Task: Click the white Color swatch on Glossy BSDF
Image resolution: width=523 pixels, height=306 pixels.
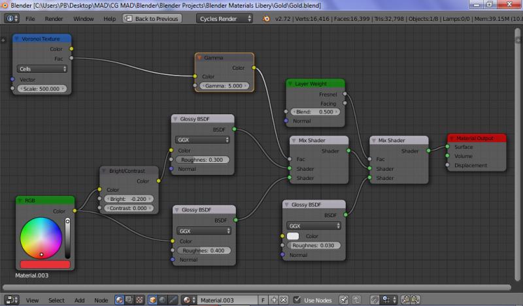Action: (x=293, y=236)
